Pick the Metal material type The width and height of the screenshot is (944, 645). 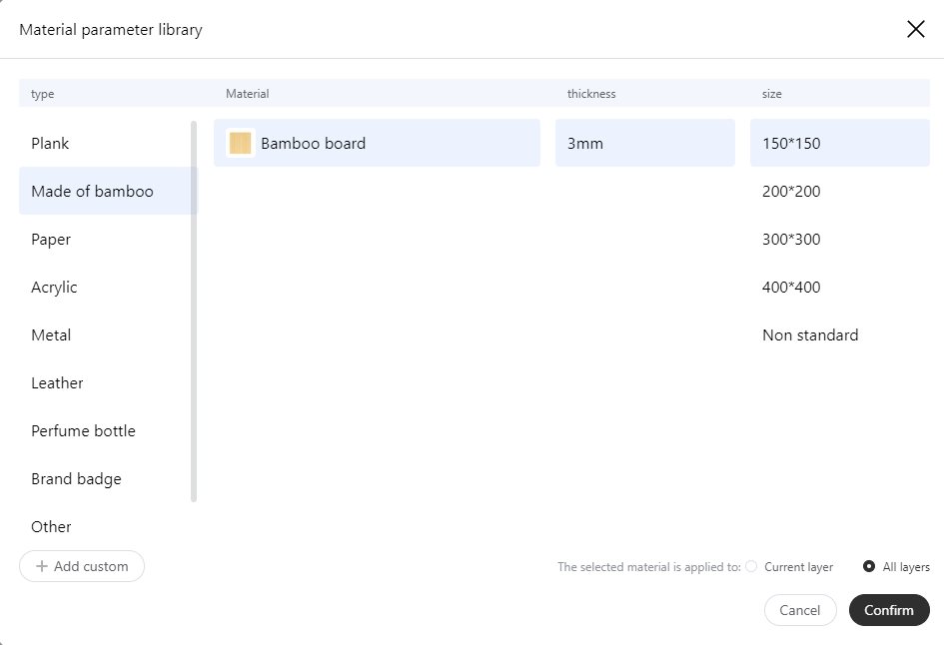point(108,334)
